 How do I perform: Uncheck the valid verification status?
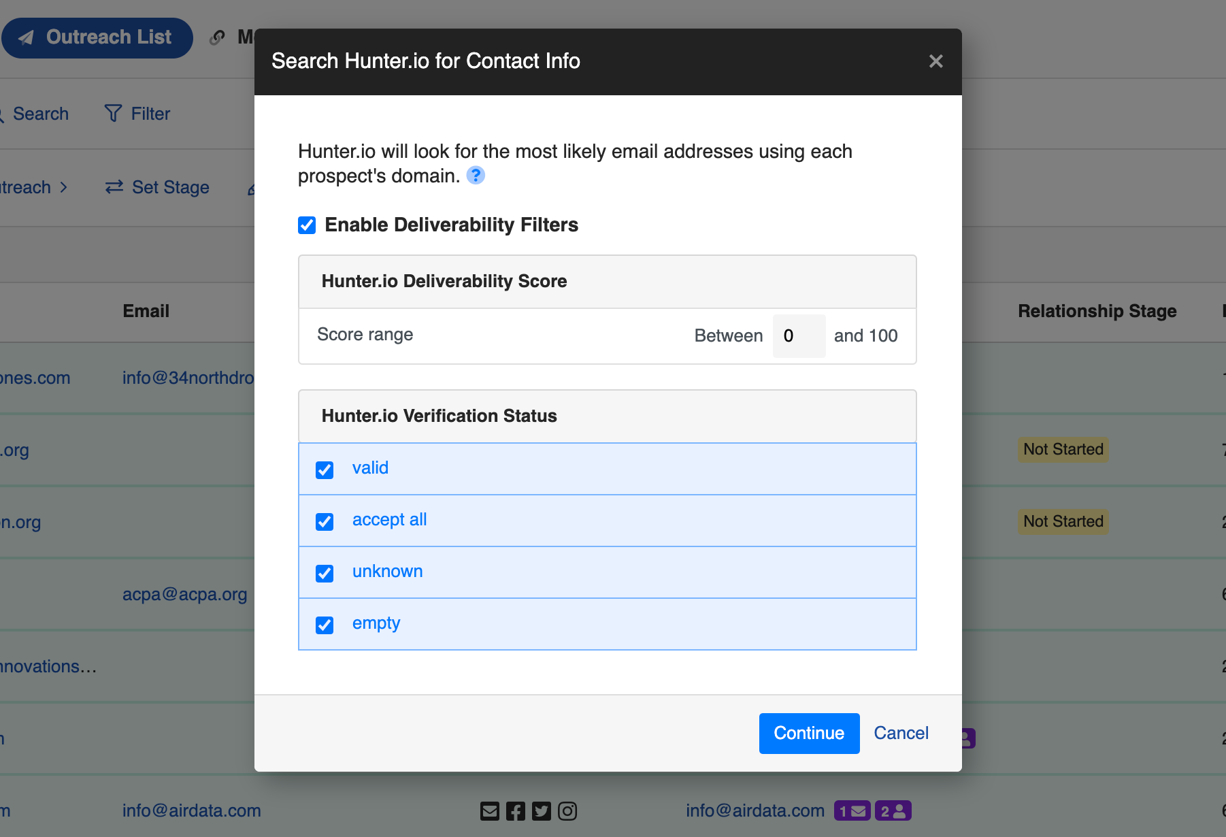coord(325,470)
